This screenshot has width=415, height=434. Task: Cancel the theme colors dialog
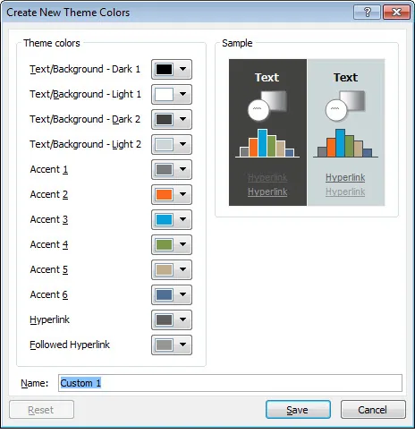click(x=373, y=410)
